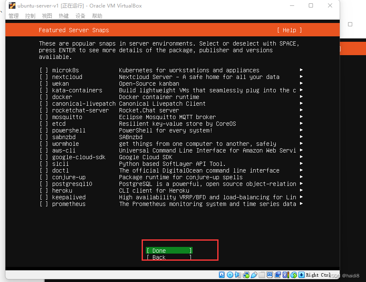Open the 帮助 menu
The image size is (366, 282).
pyautogui.click(x=97, y=16)
